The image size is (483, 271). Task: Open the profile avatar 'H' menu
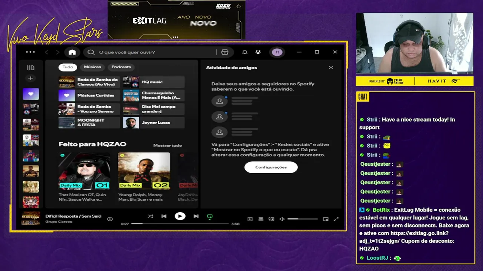(x=277, y=52)
